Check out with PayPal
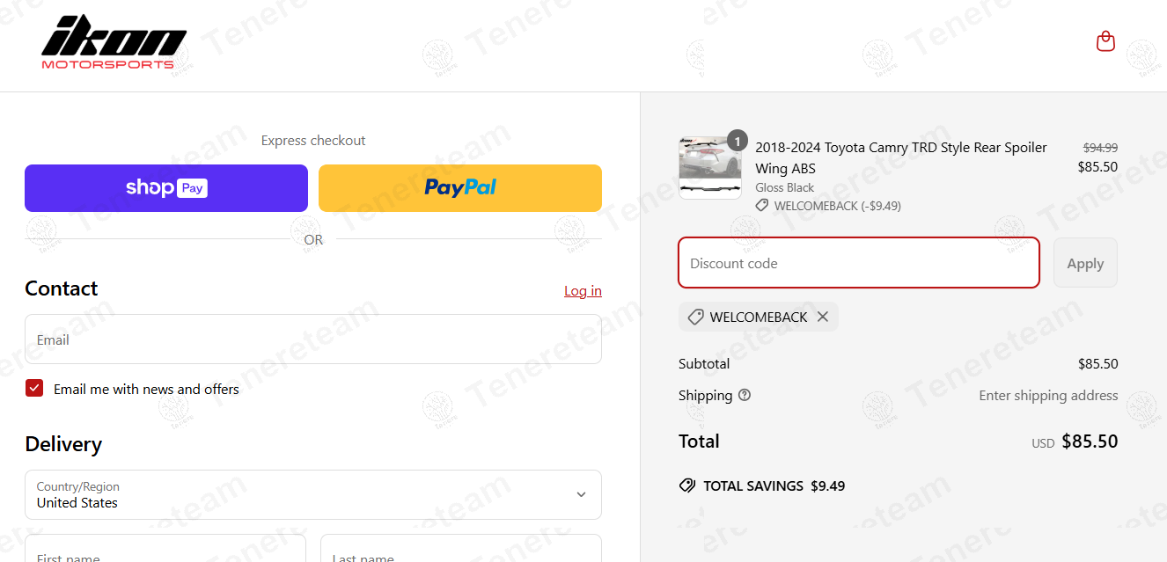 (x=460, y=188)
